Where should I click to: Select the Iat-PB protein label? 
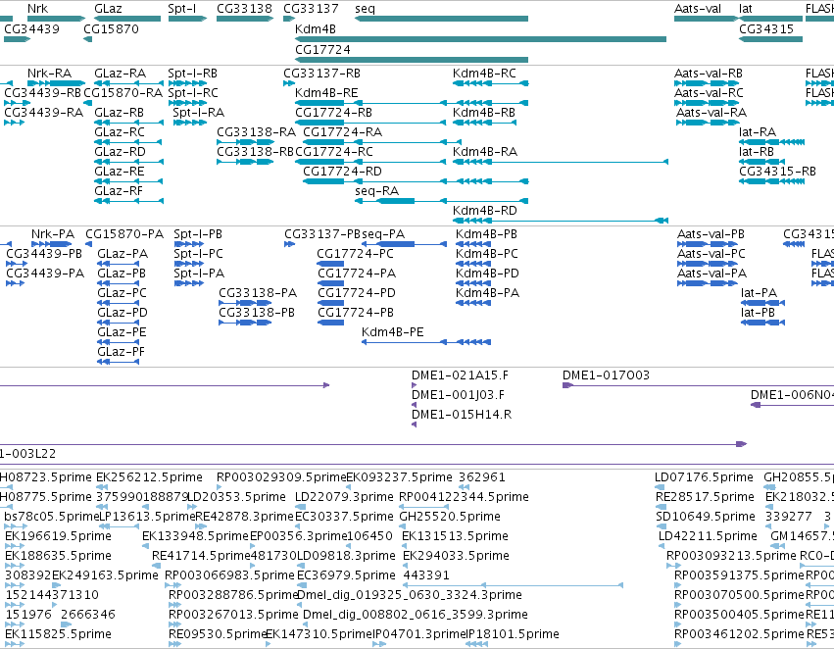[758, 313]
